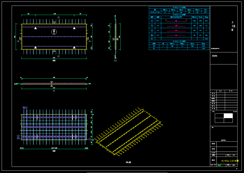Screen dimensions: 244x173
Task: Click the 1-1 section view label
Action: click(54, 91)
